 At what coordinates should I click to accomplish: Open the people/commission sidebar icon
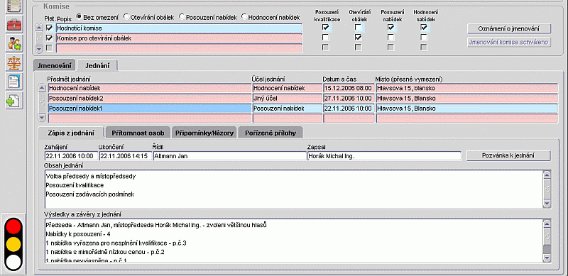(14, 44)
